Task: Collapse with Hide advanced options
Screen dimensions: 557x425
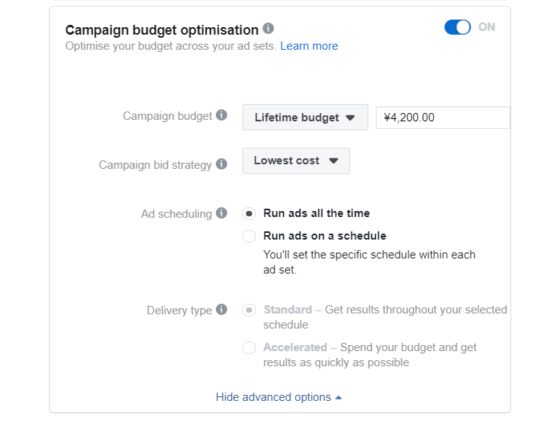Action: point(278,397)
